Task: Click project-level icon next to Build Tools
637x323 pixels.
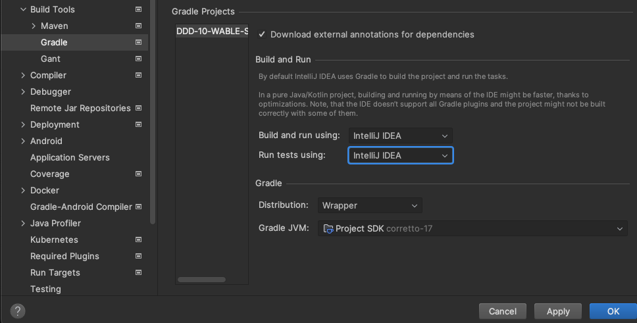Action: point(139,9)
